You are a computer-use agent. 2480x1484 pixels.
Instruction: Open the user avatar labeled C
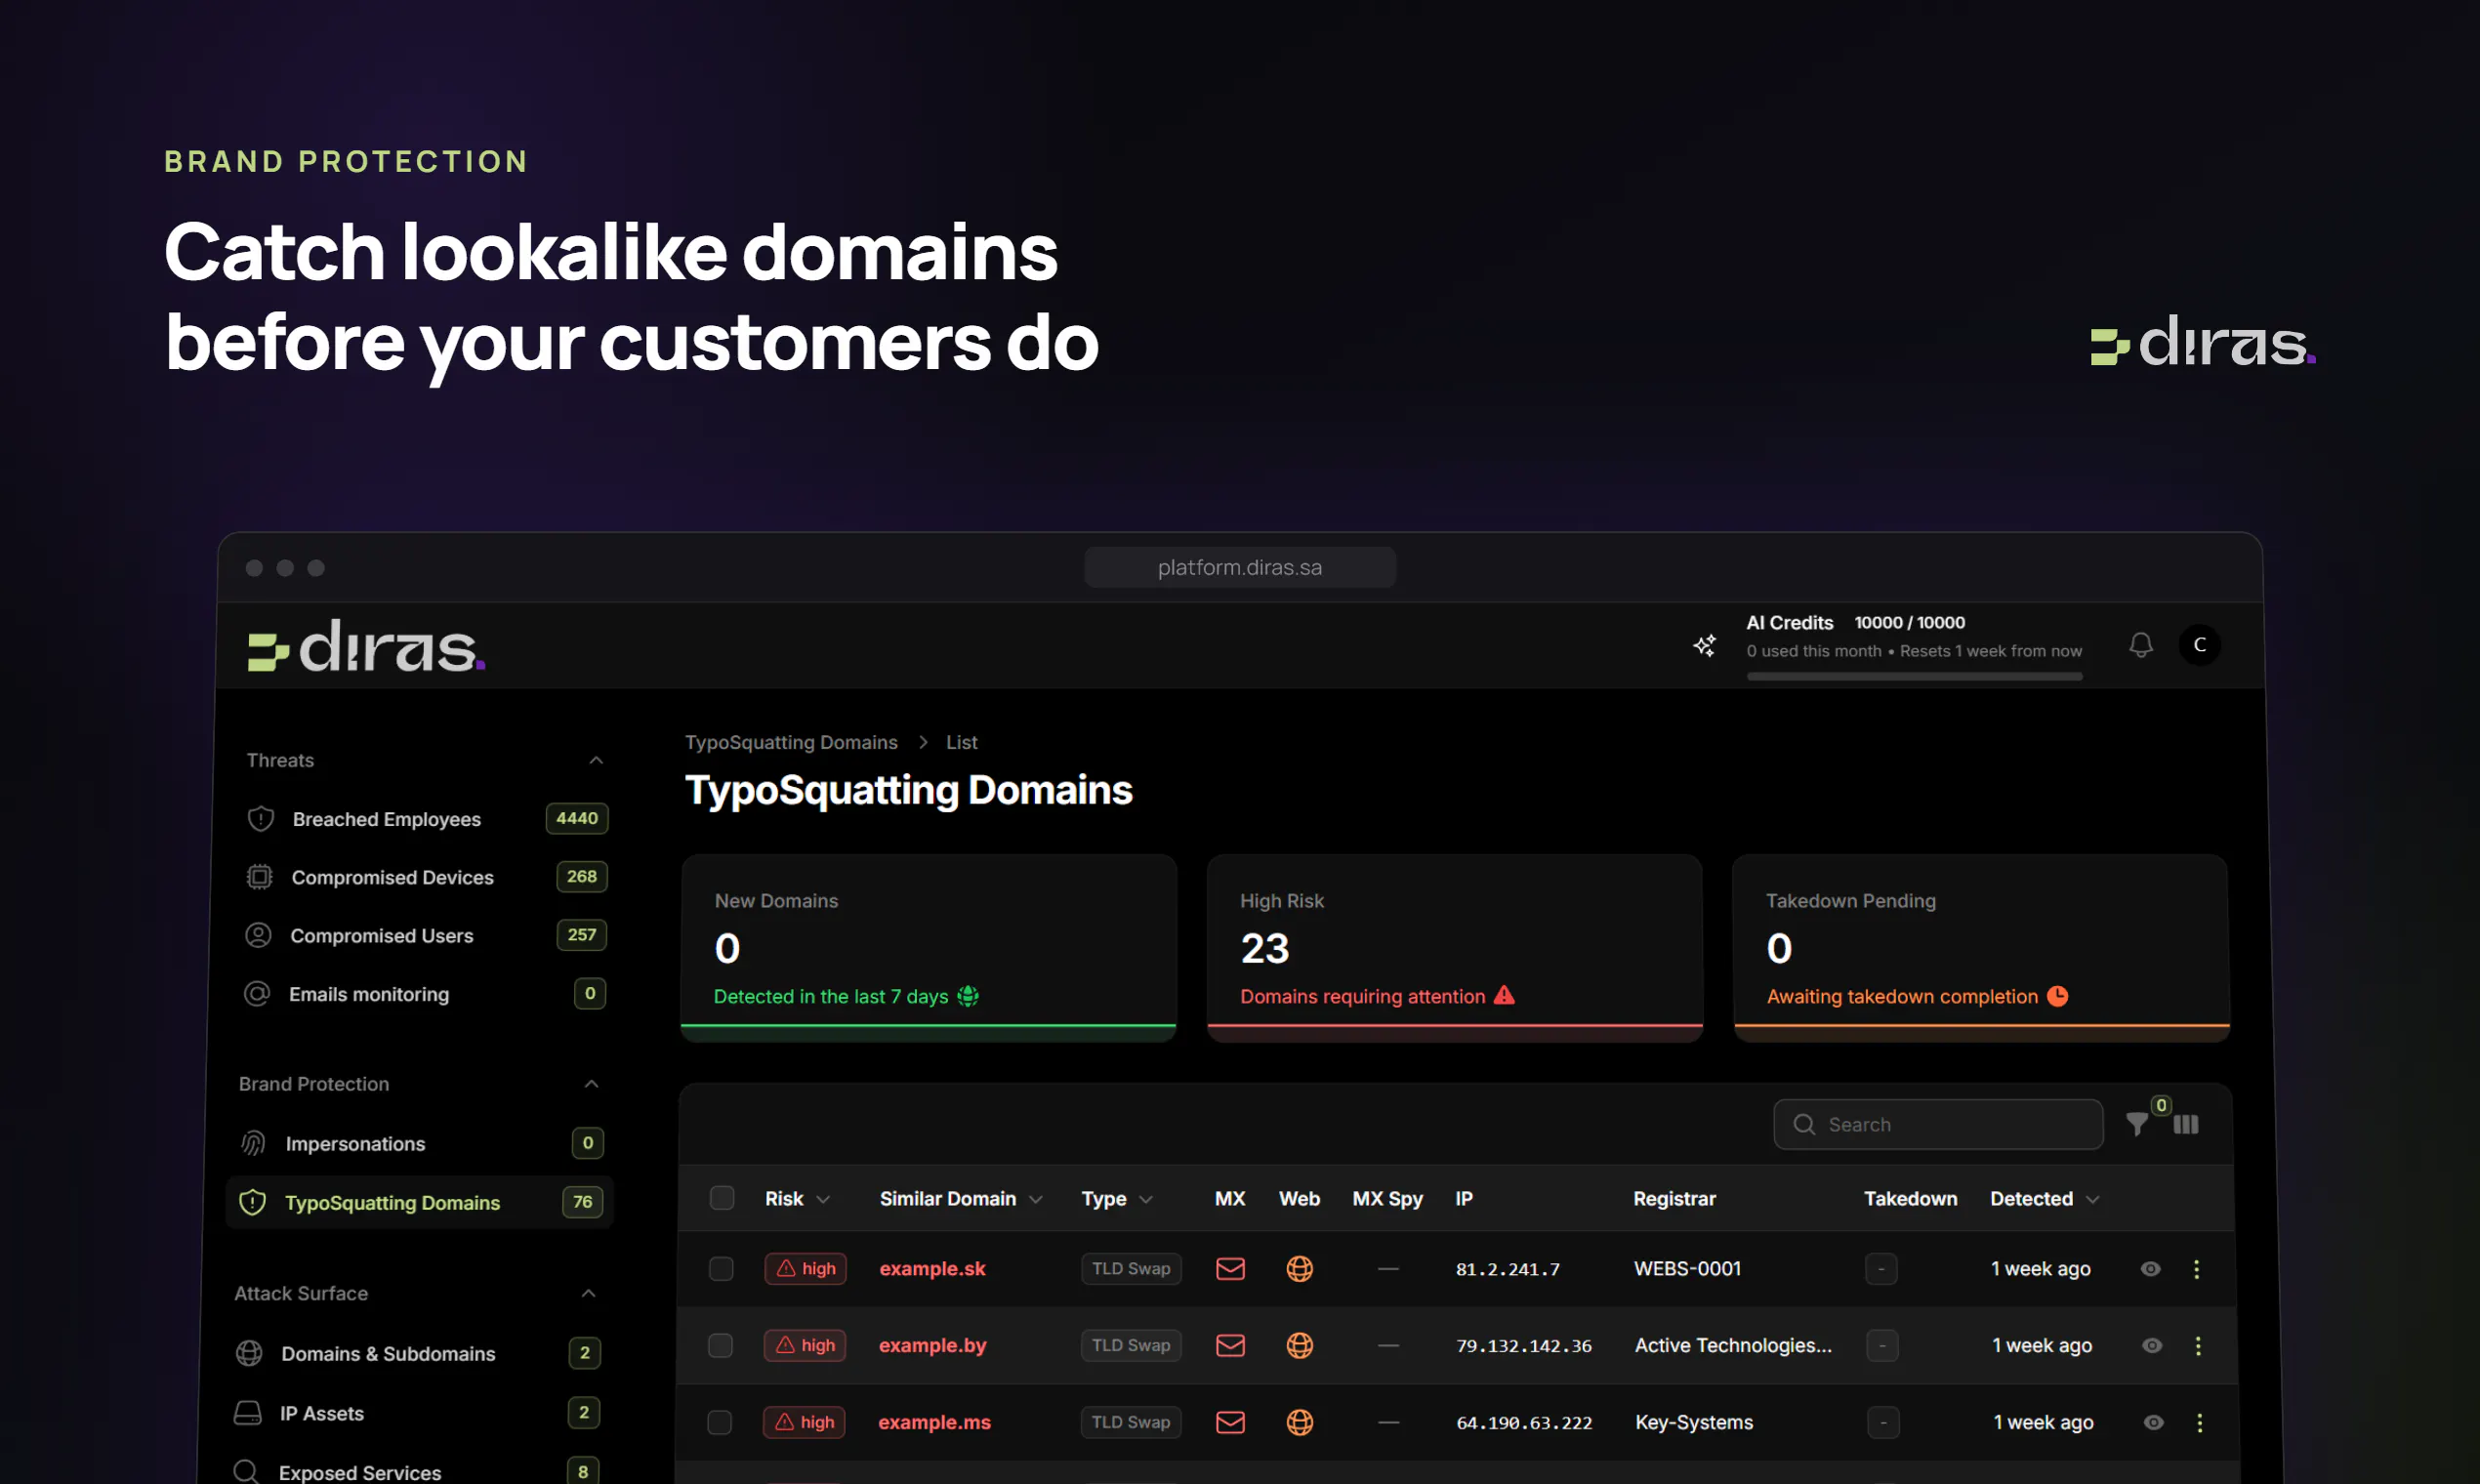pyautogui.click(x=2199, y=645)
